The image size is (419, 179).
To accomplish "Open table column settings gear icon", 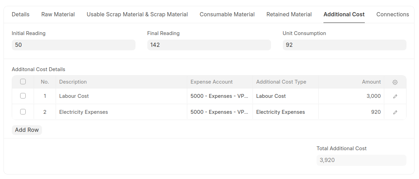I will (x=395, y=82).
